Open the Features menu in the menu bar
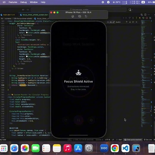The image size is (155, 155). coord(13,2)
